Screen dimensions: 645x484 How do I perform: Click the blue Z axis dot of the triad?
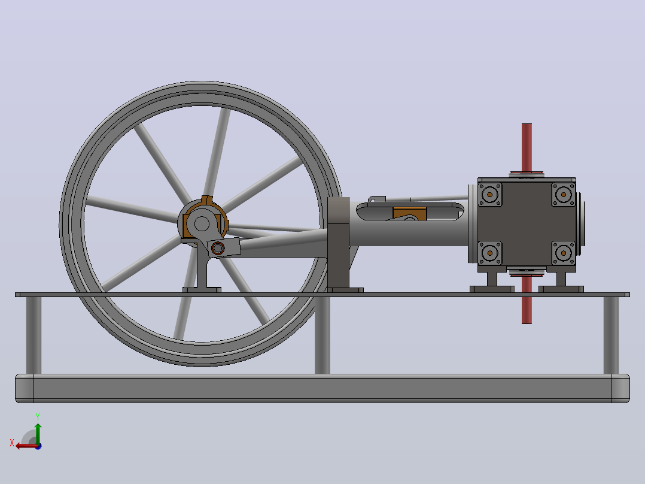pyautogui.click(x=39, y=446)
